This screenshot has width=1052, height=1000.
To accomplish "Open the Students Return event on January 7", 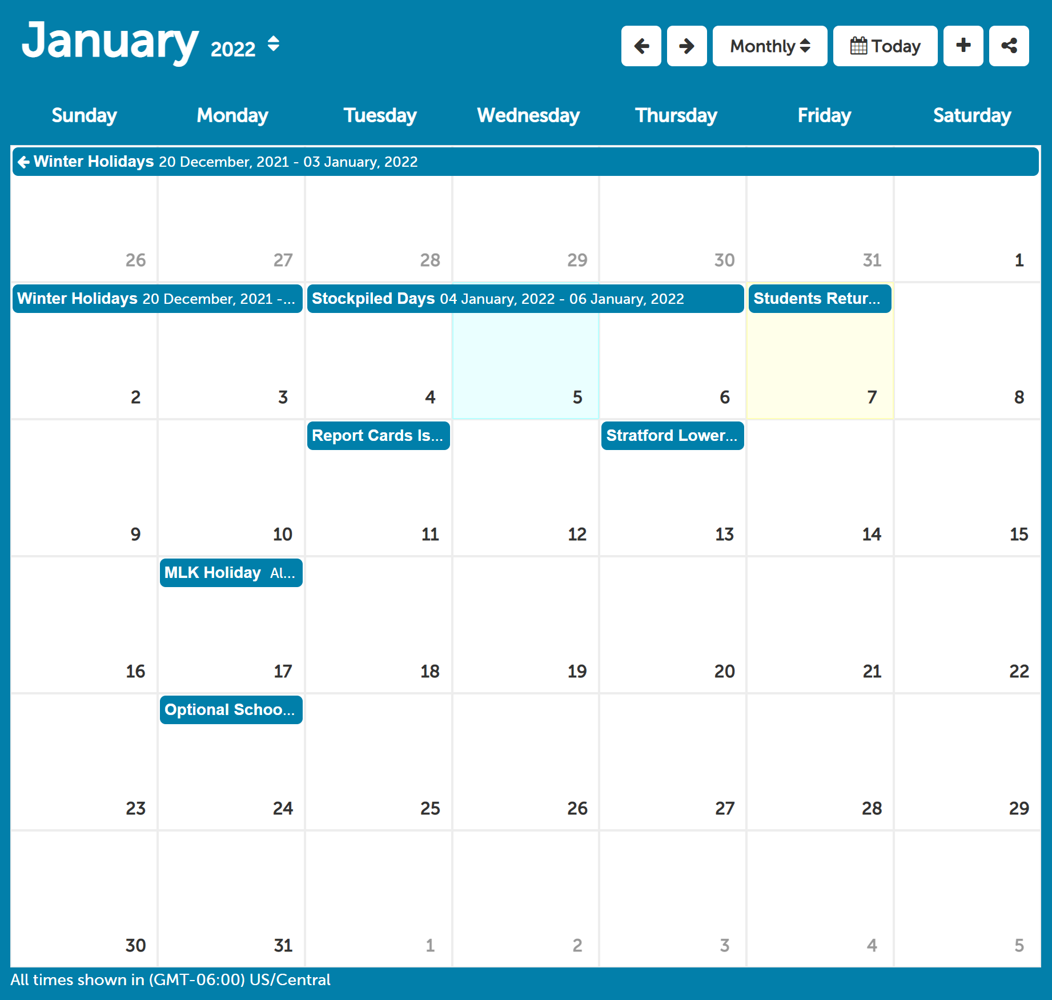I will point(820,299).
